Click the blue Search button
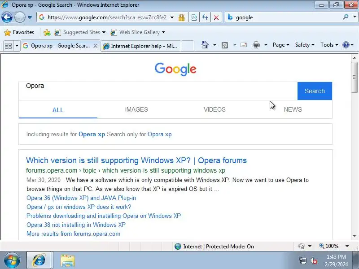 point(315,91)
